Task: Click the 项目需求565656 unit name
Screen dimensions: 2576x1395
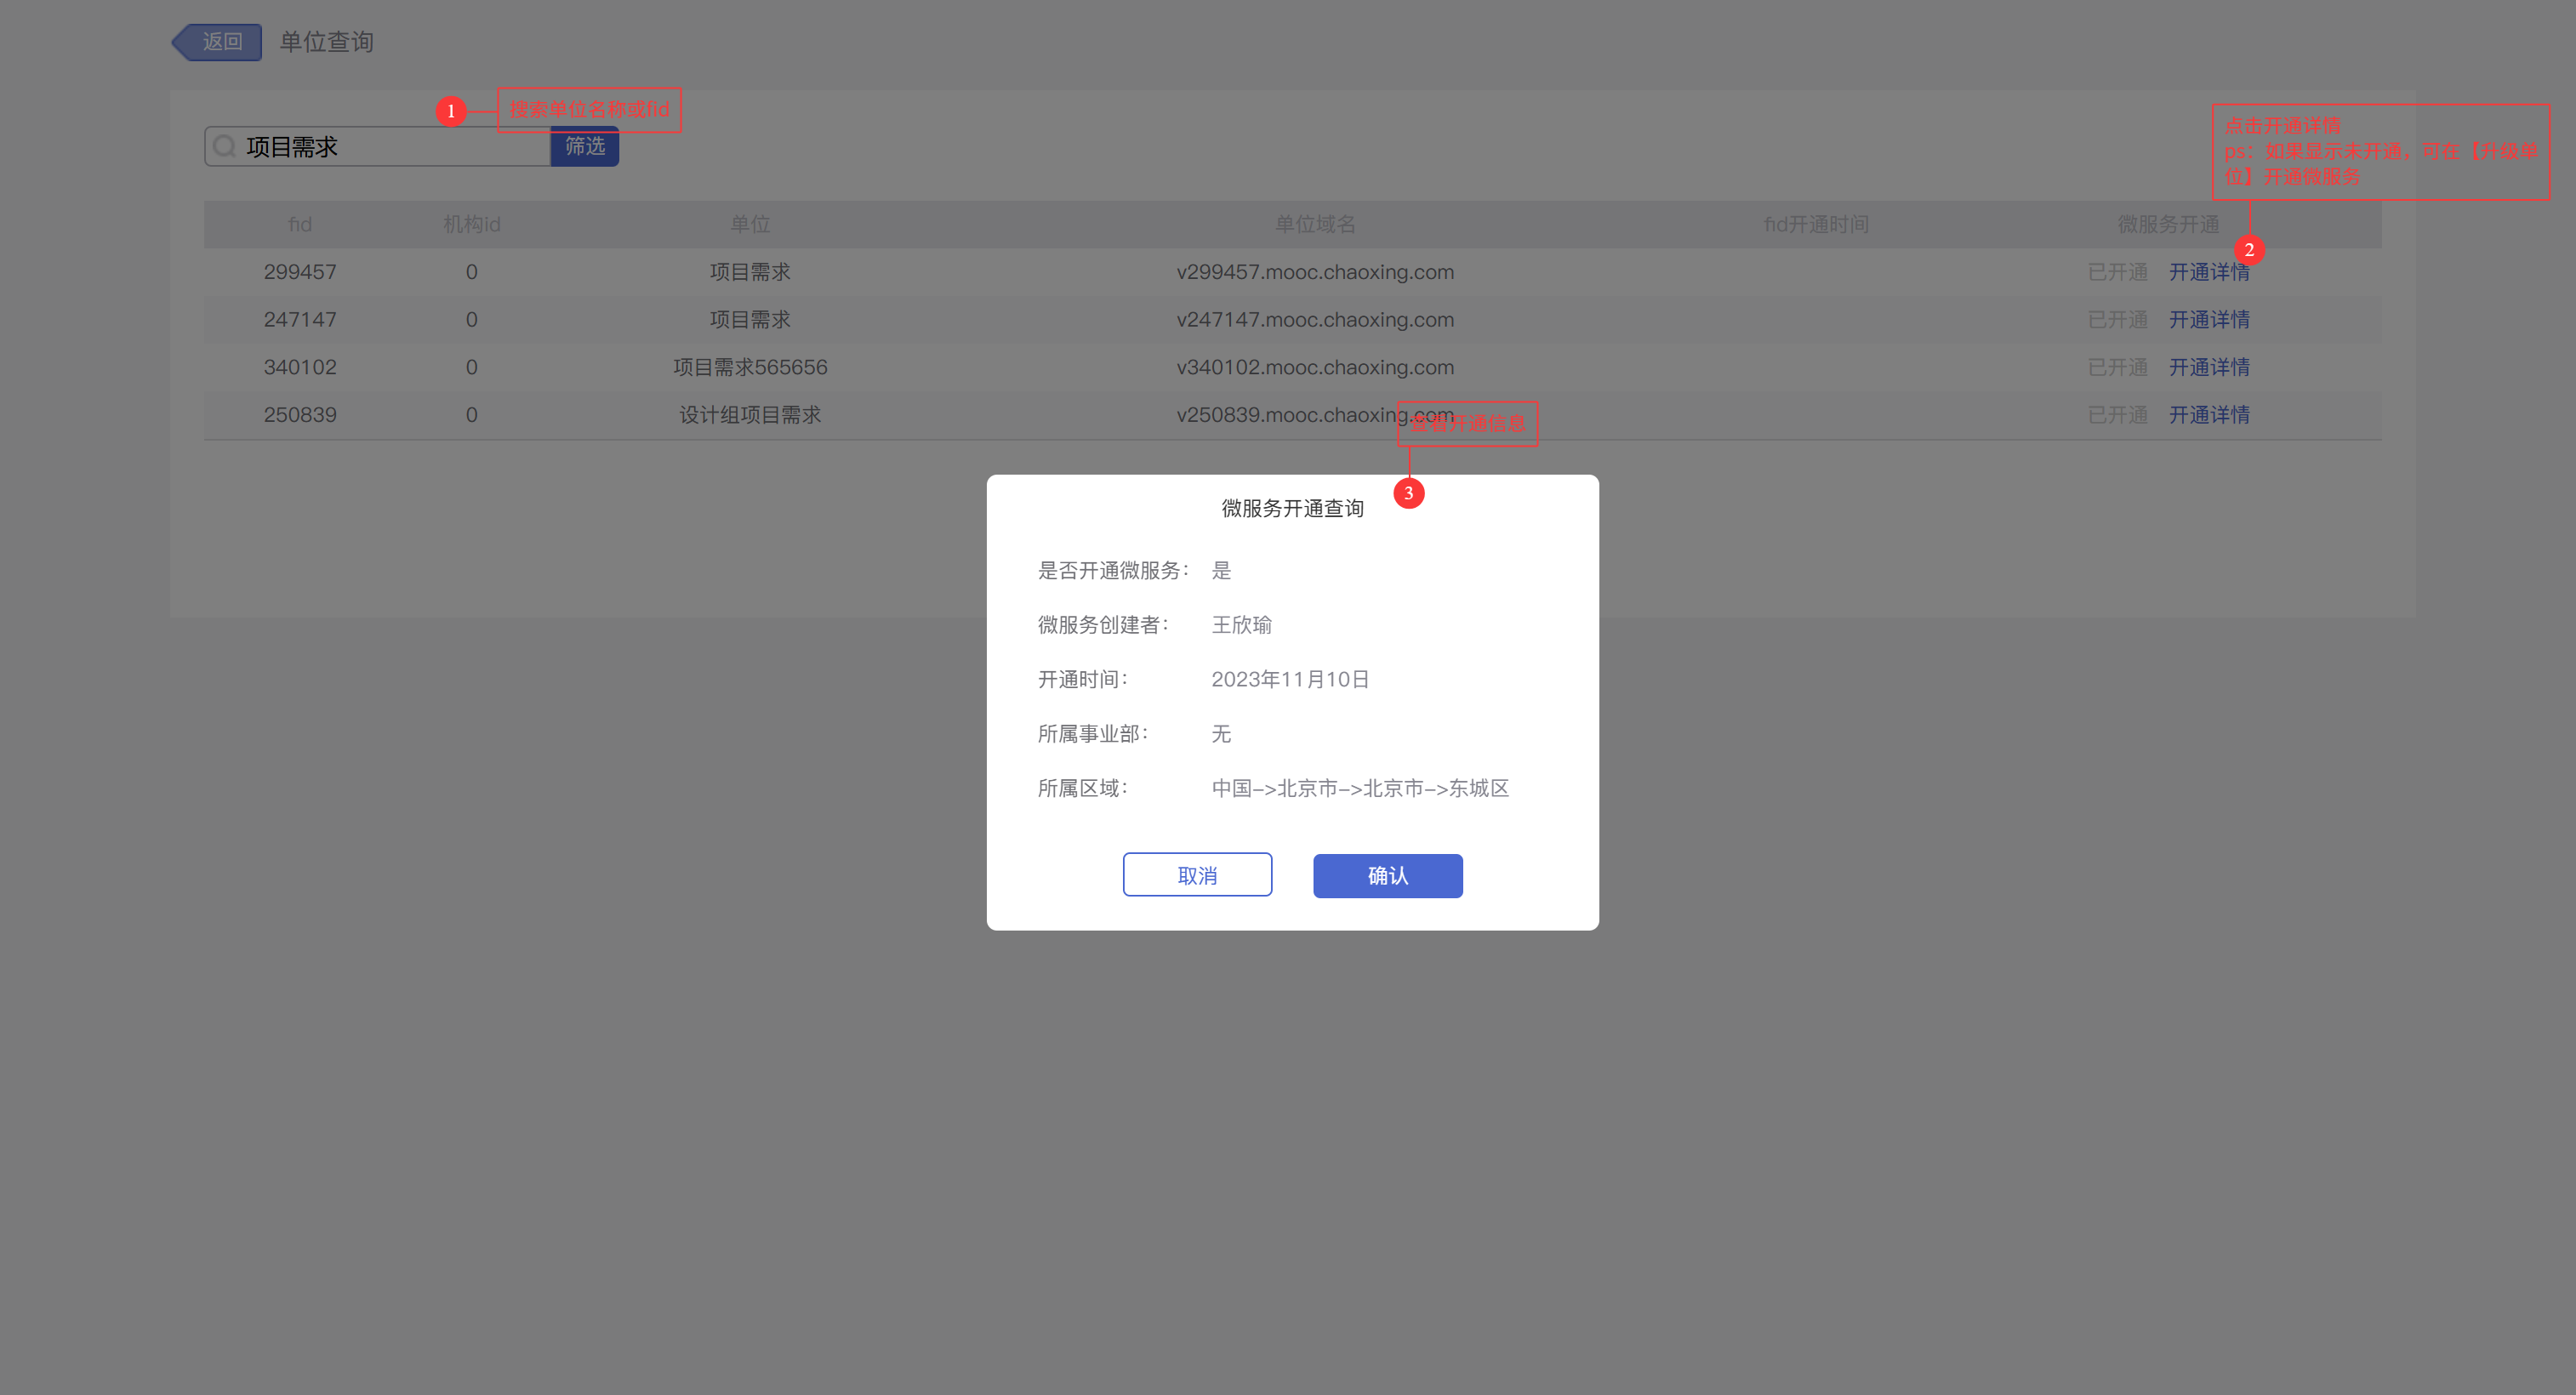Action: [750, 367]
